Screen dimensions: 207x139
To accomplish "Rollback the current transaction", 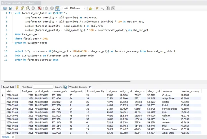I will pyautogui.click(x=52, y=8).
